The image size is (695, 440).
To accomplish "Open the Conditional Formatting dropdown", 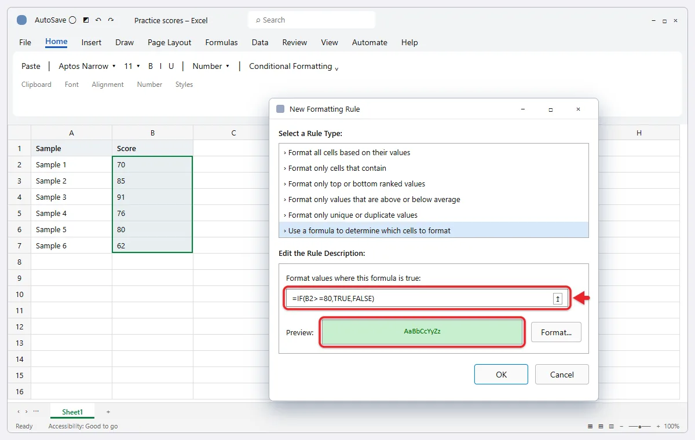I will [x=294, y=66].
